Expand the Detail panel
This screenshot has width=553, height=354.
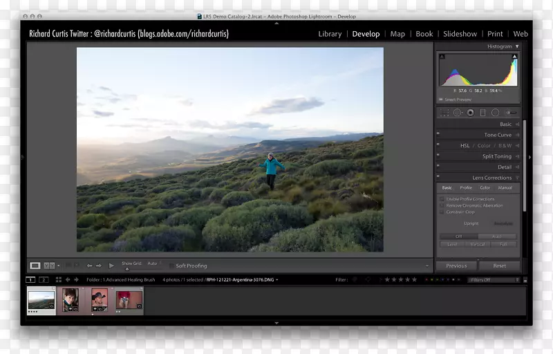click(x=517, y=167)
